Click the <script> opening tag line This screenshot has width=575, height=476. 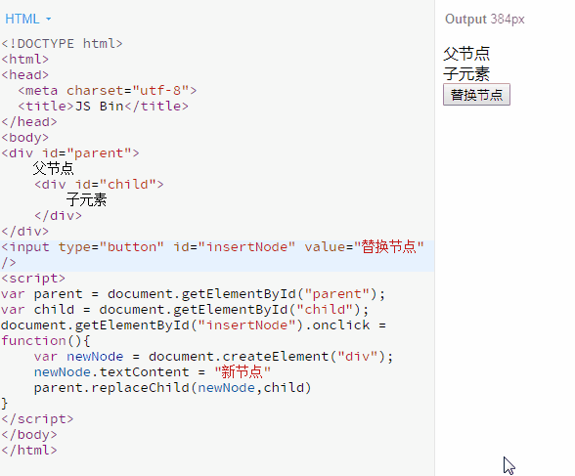point(33,279)
